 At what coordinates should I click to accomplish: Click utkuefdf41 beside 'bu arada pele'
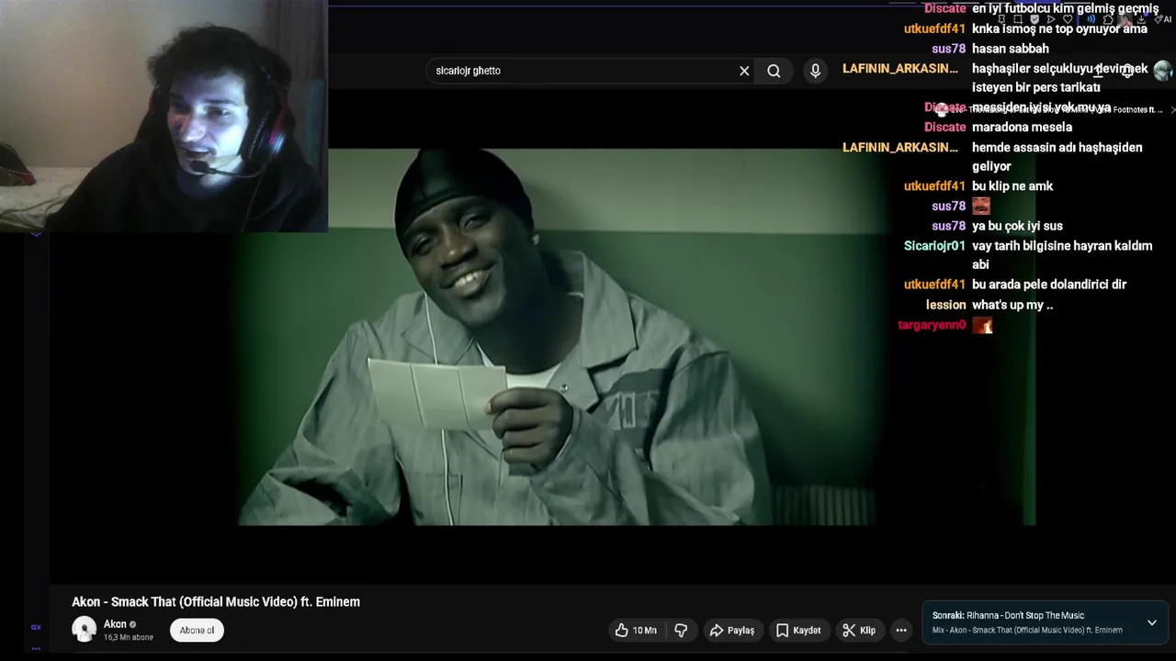pos(934,284)
